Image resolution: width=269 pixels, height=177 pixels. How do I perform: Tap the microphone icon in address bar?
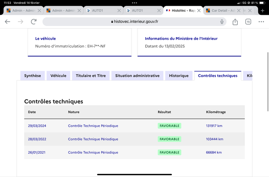click(222, 22)
